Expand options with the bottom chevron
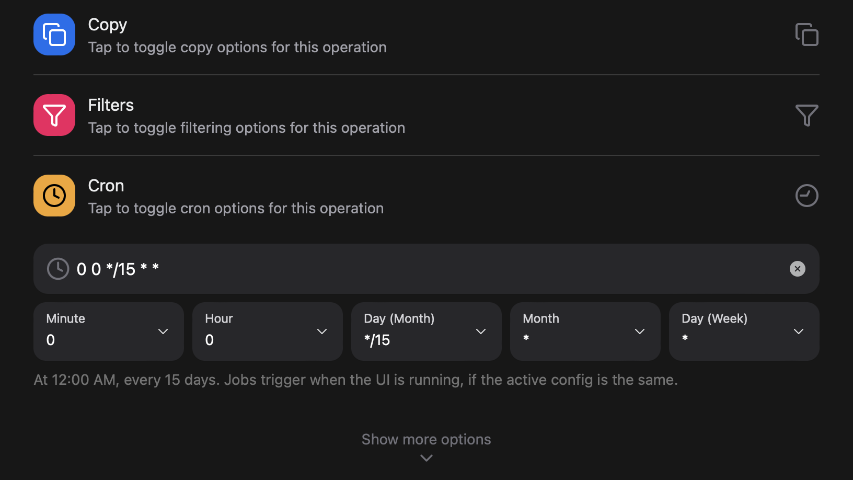Image resolution: width=853 pixels, height=480 pixels. coord(426,458)
